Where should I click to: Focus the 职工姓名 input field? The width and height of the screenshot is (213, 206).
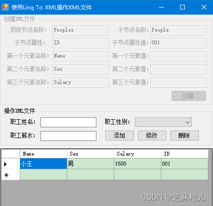tap(68, 122)
